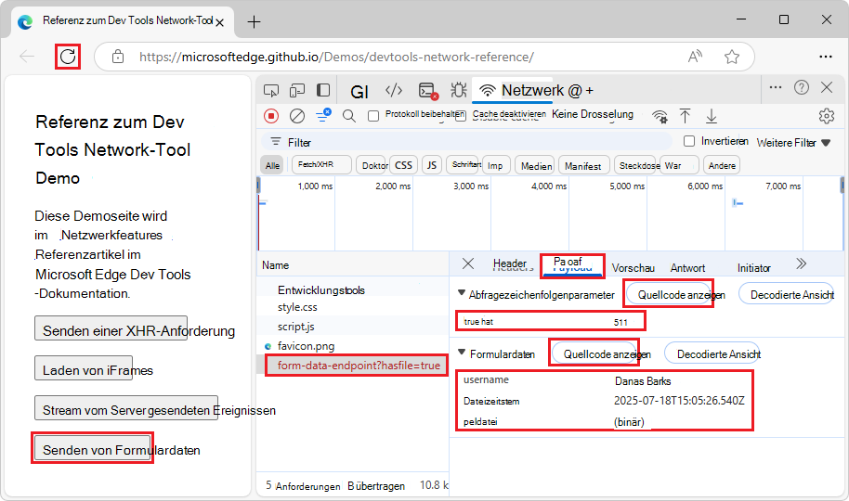Open the Antwort tab

point(687,267)
